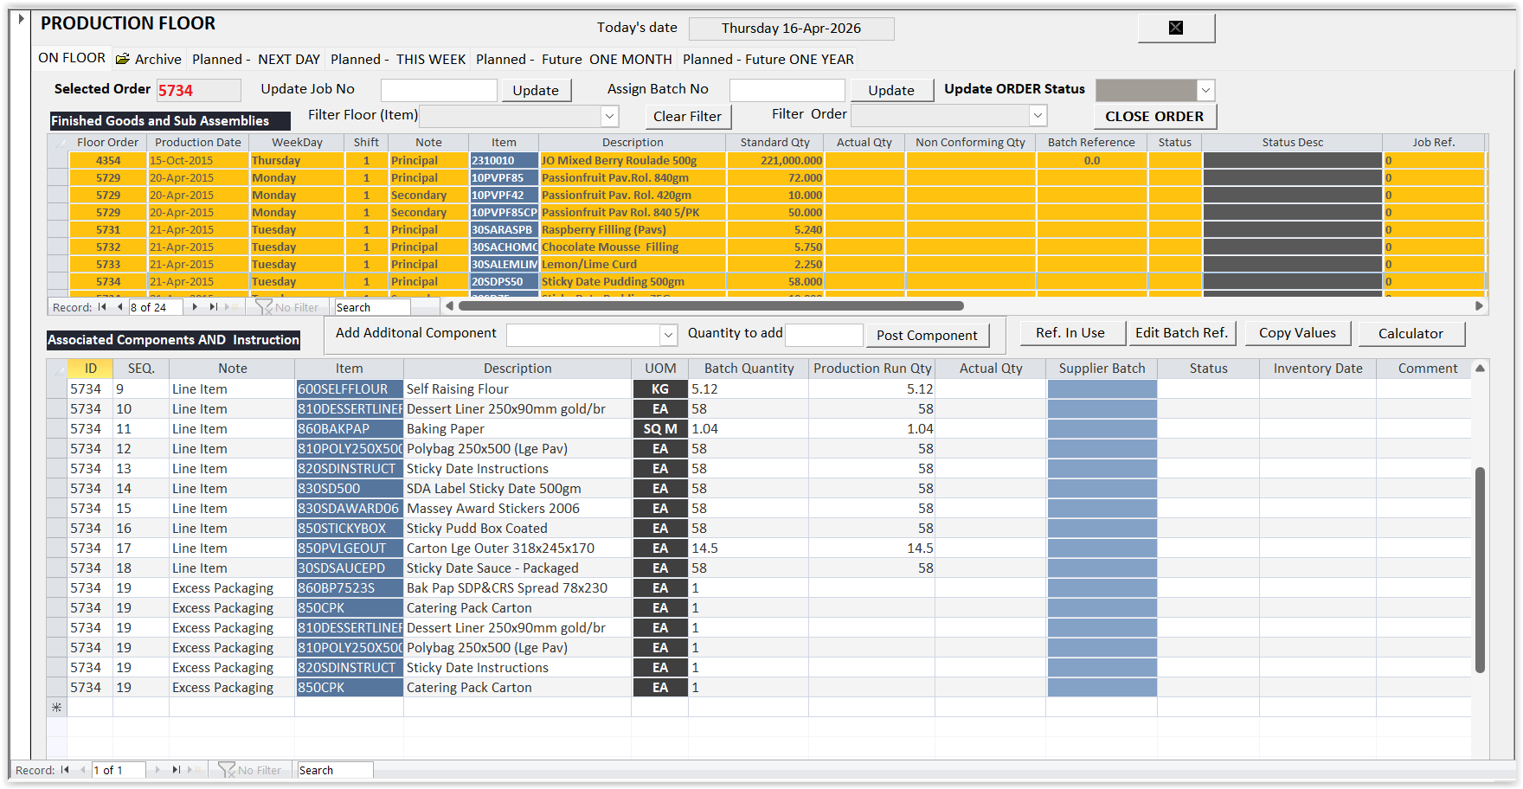Click the form record selector triangle at top-left

click(x=22, y=18)
